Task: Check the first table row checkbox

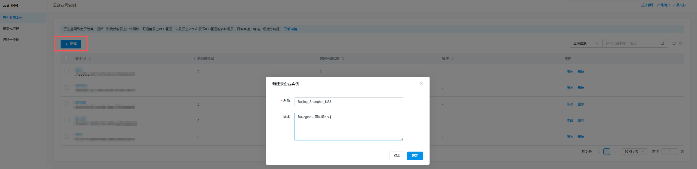Action: (66, 71)
